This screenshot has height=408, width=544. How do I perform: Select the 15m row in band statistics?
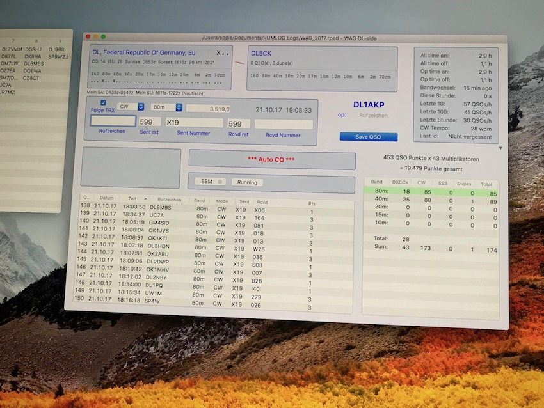pyautogui.click(x=431, y=216)
